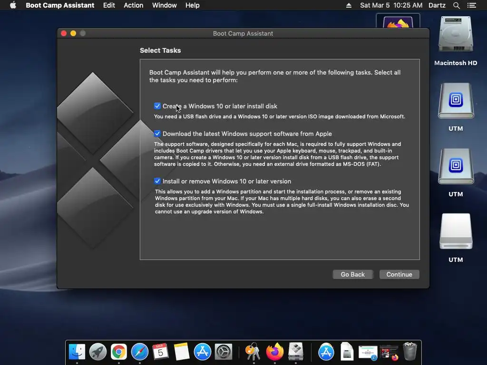This screenshot has width=487, height=365.
Task: Open the Edit menu
Action: click(x=109, y=5)
